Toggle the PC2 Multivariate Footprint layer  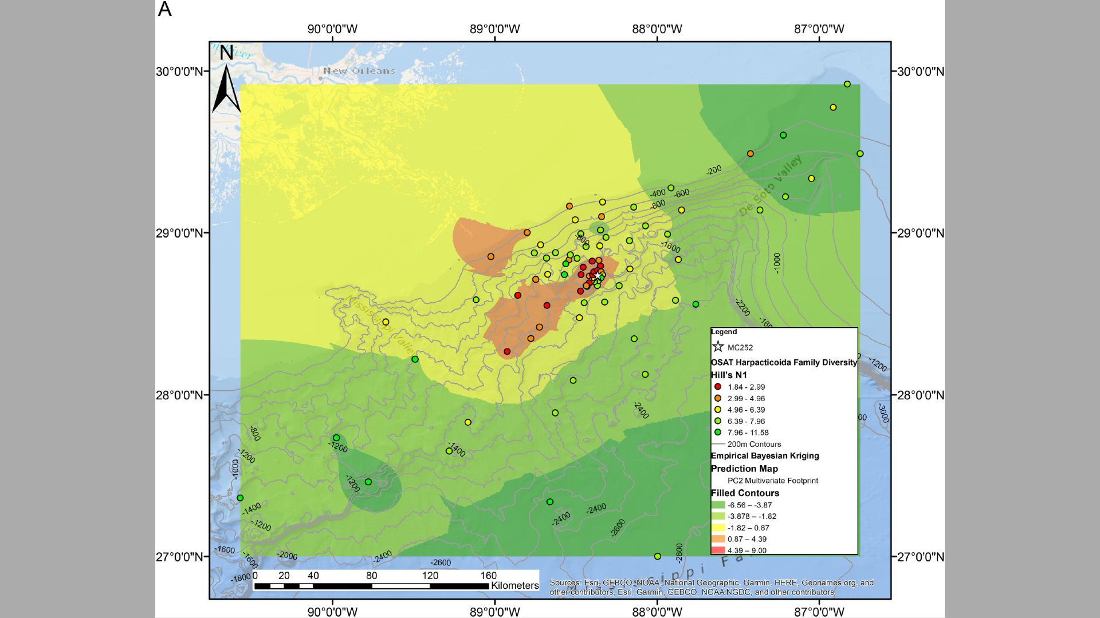[x=772, y=481]
